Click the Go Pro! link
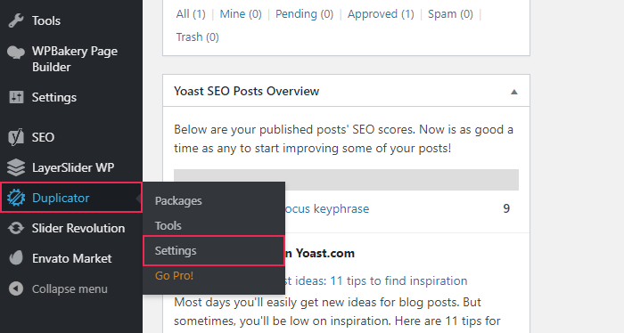The image size is (624, 333). 174,275
